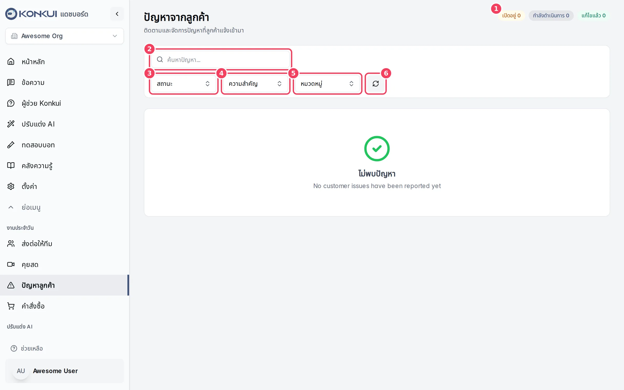
Task: Click "No customer issues have been reported yet"
Action: click(377, 186)
